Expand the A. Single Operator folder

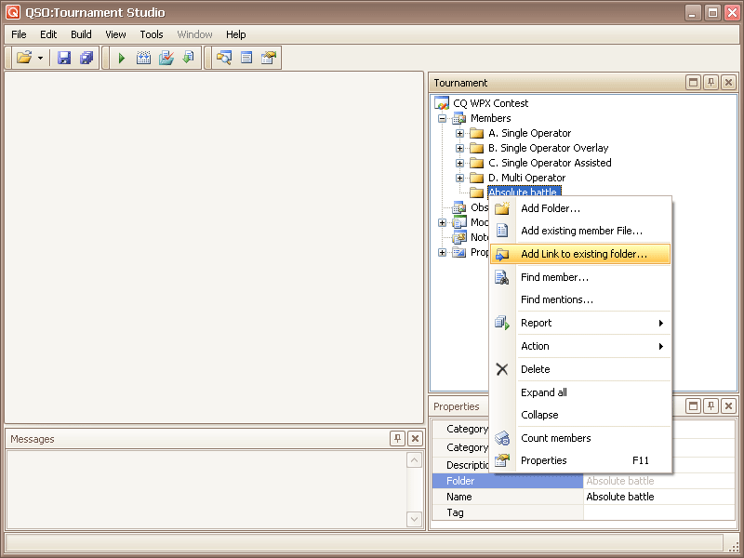[459, 133]
